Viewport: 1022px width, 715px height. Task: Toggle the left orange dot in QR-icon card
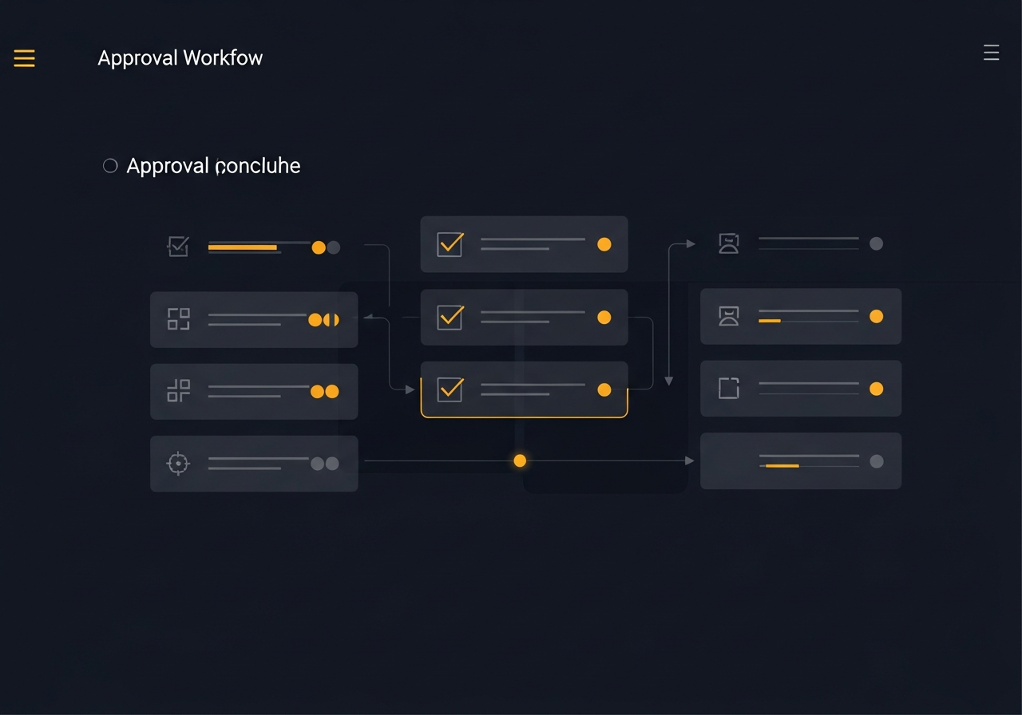[317, 391]
